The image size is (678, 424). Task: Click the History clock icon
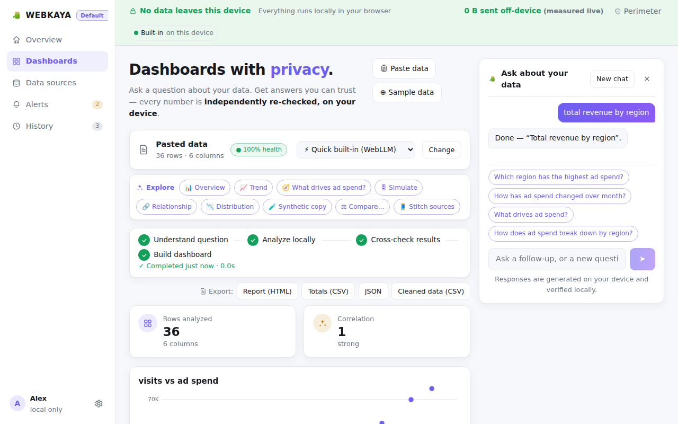click(16, 127)
